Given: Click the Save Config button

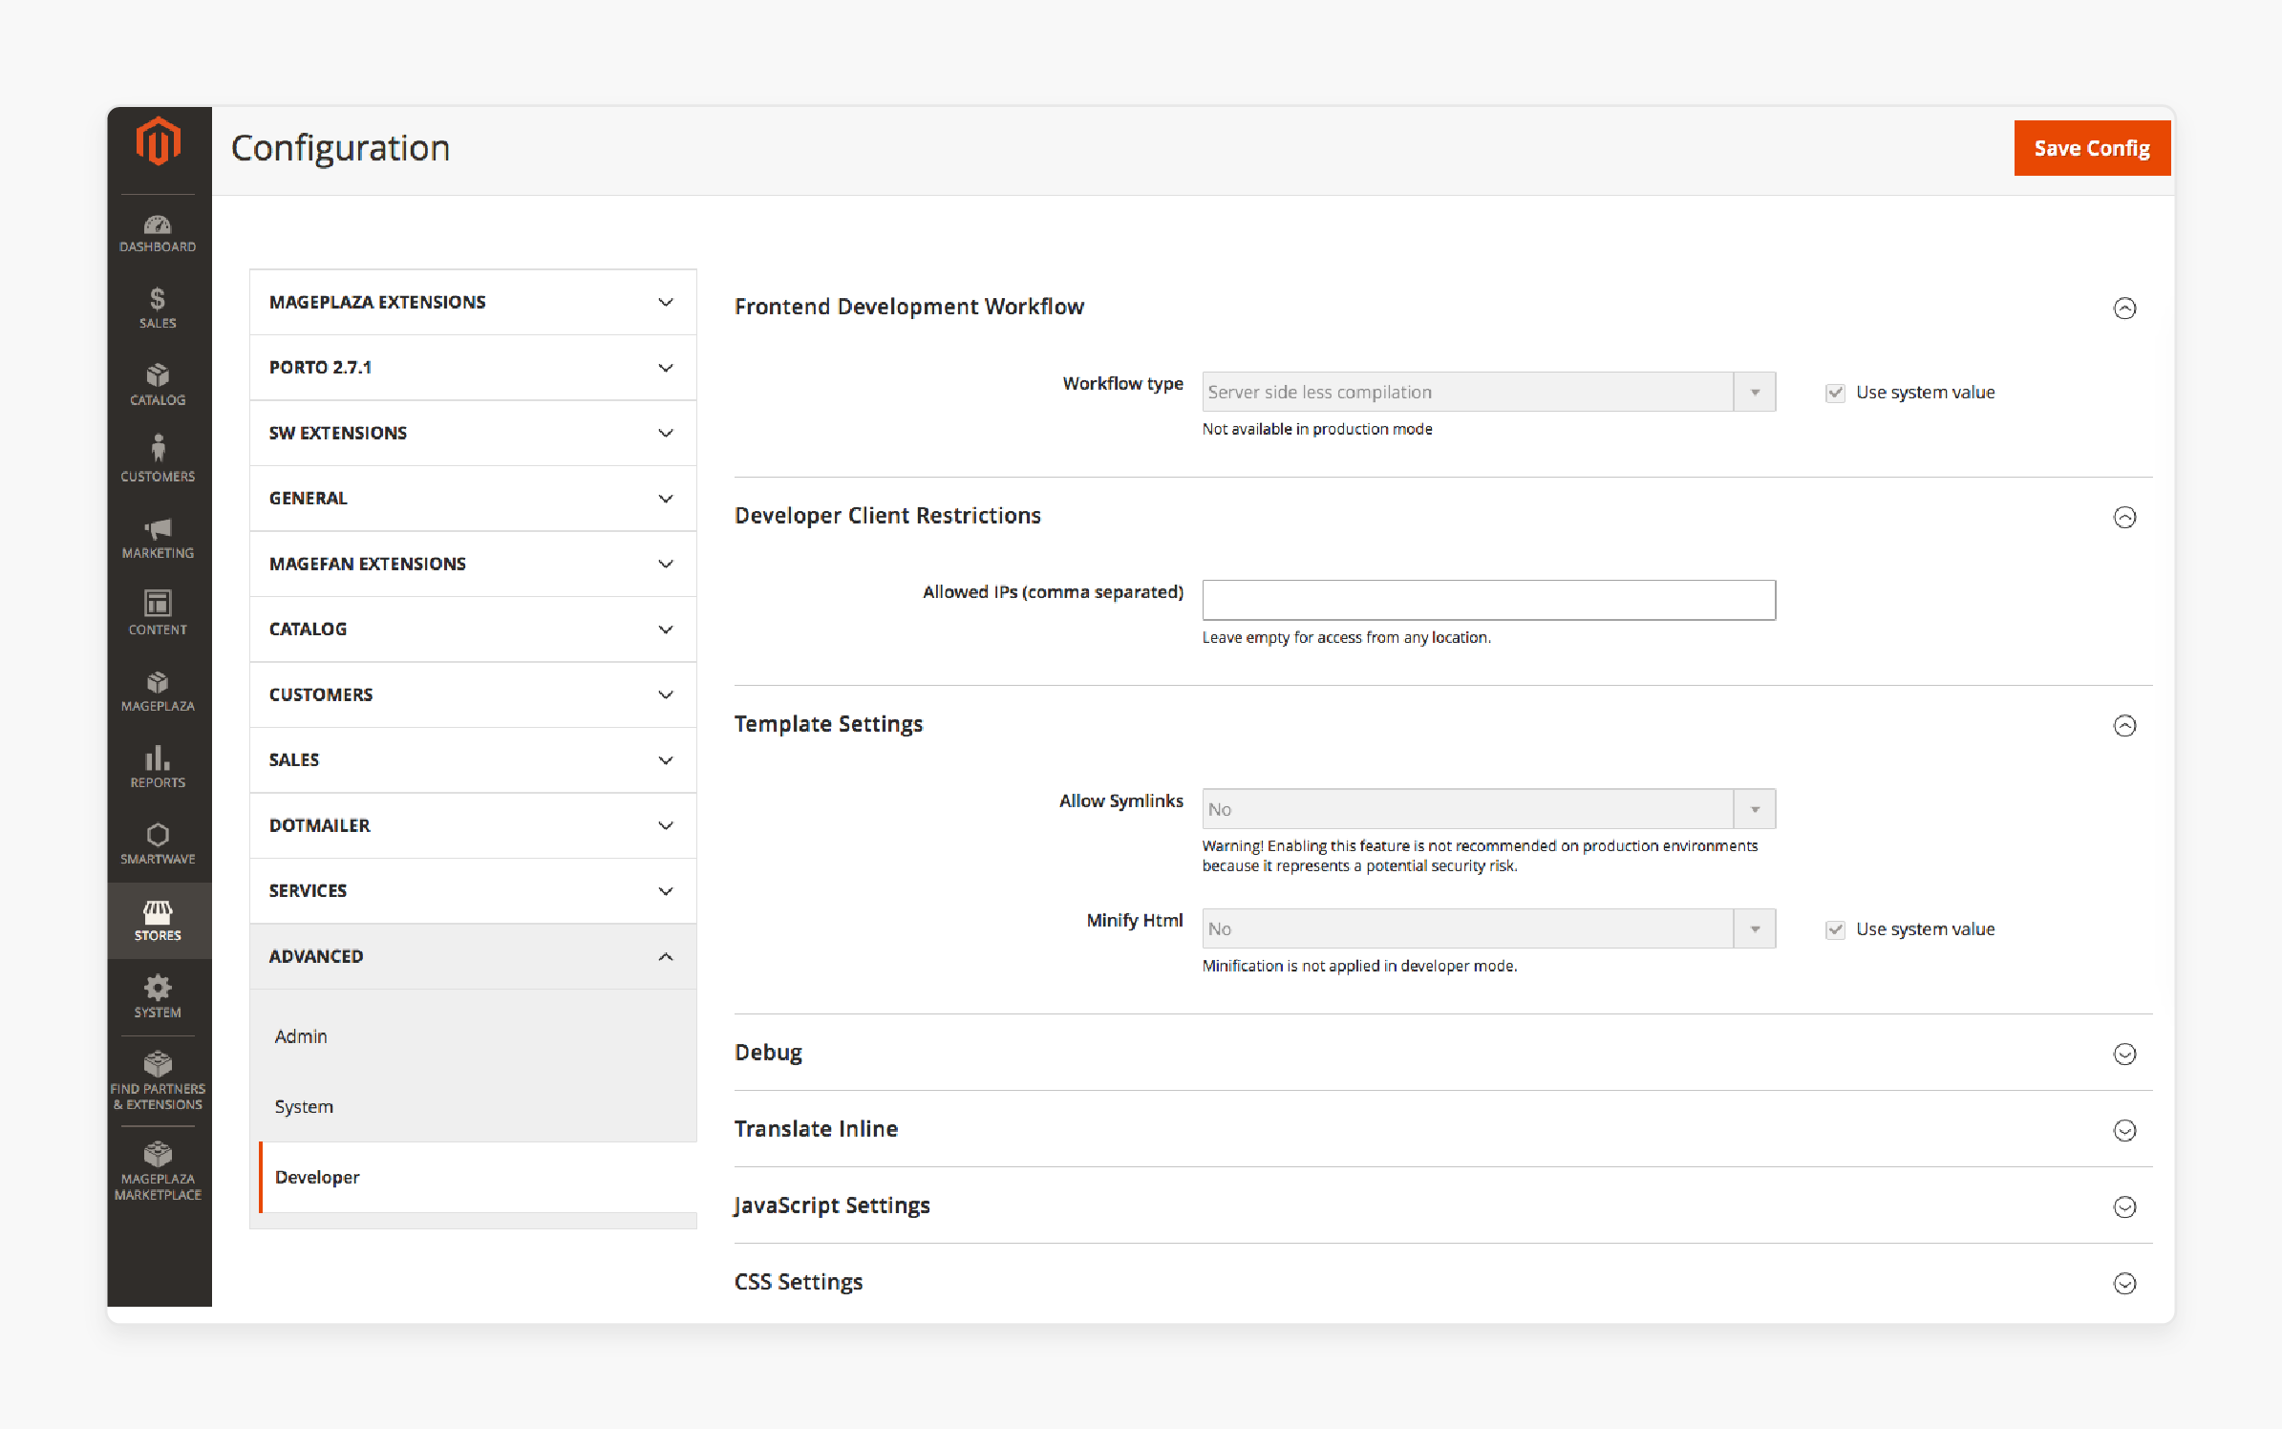Looking at the screenshot, I should pyautogui.click(x=2092, y=148).
